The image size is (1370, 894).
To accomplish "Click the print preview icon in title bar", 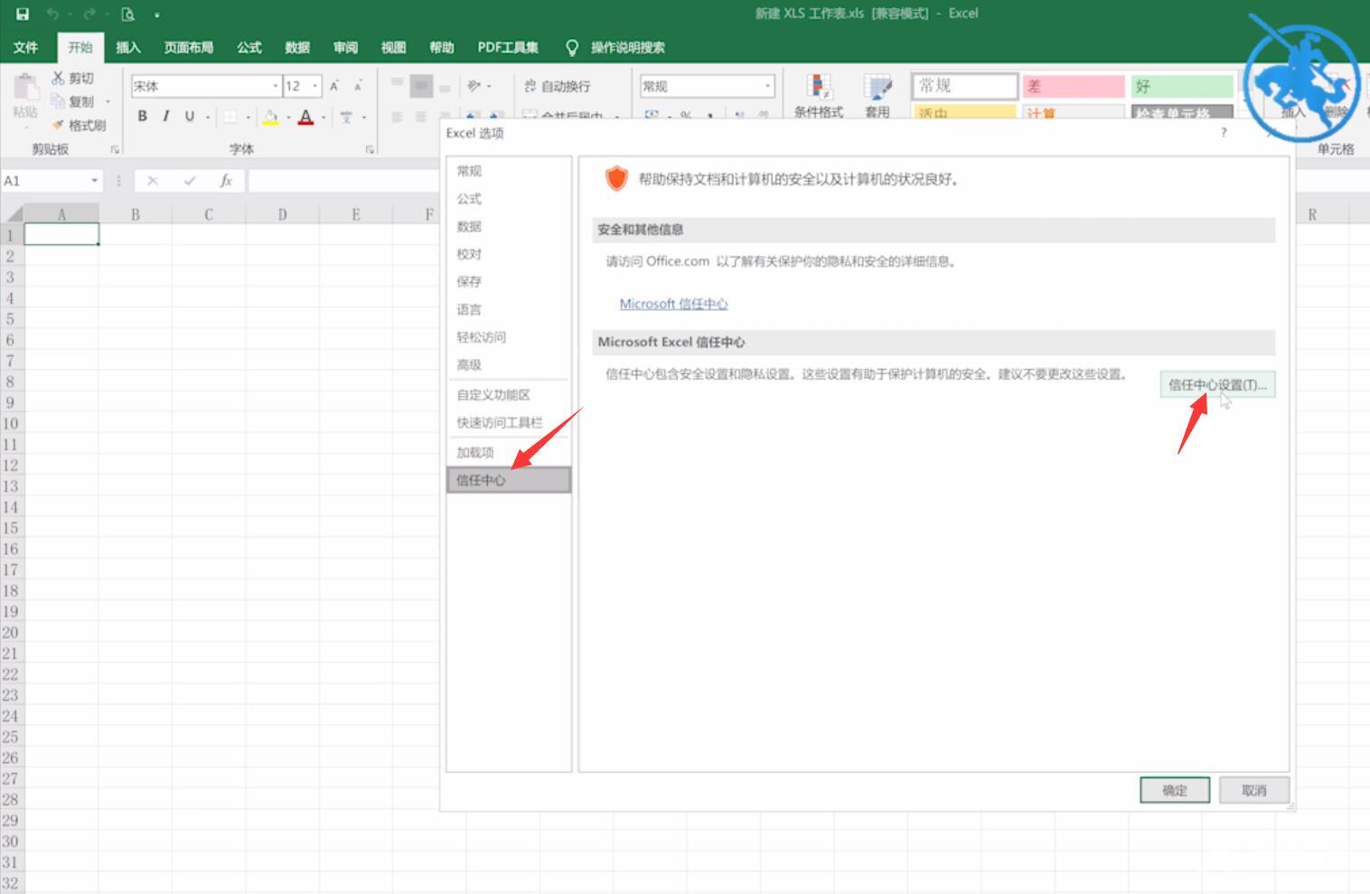I will coord(127,14).
